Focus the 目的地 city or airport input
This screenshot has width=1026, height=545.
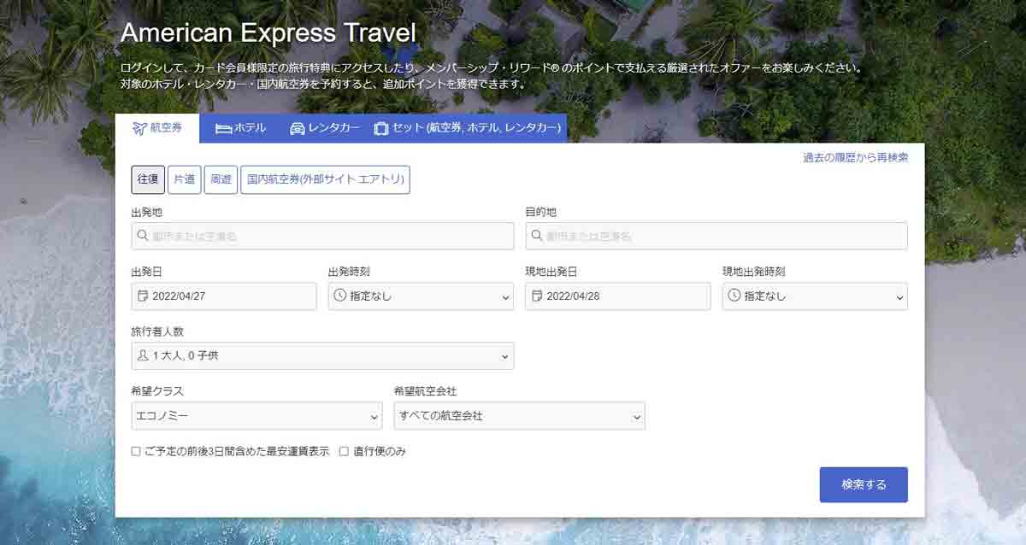coord(716,236)
